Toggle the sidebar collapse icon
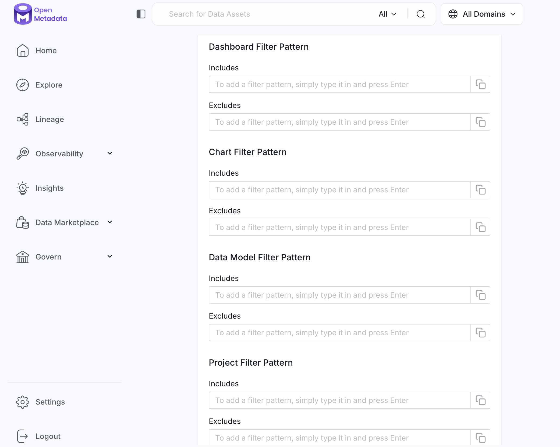The height and width of the screenshot is (447, 560). click(x=141, y=14)
